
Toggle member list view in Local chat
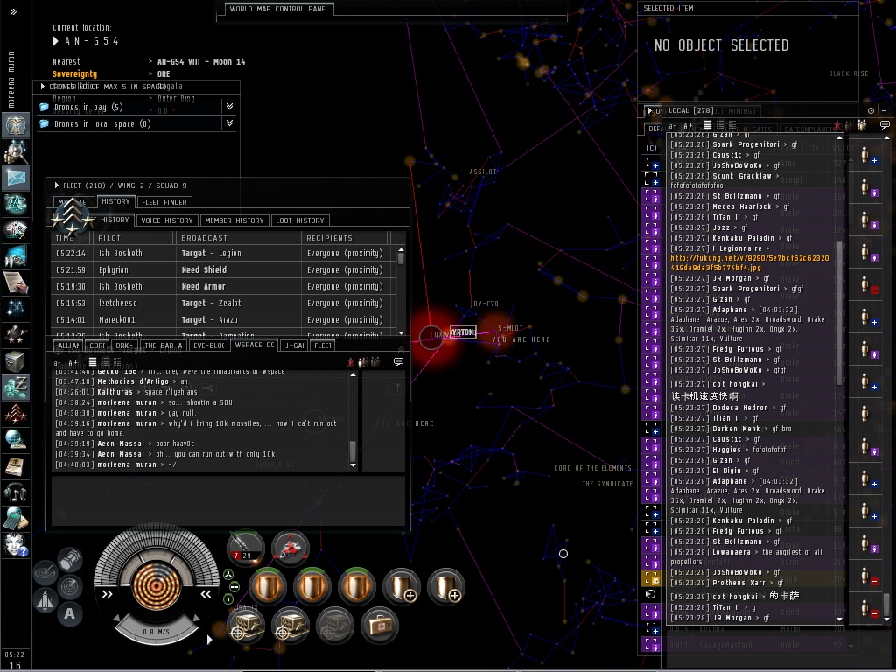(885, 127)
